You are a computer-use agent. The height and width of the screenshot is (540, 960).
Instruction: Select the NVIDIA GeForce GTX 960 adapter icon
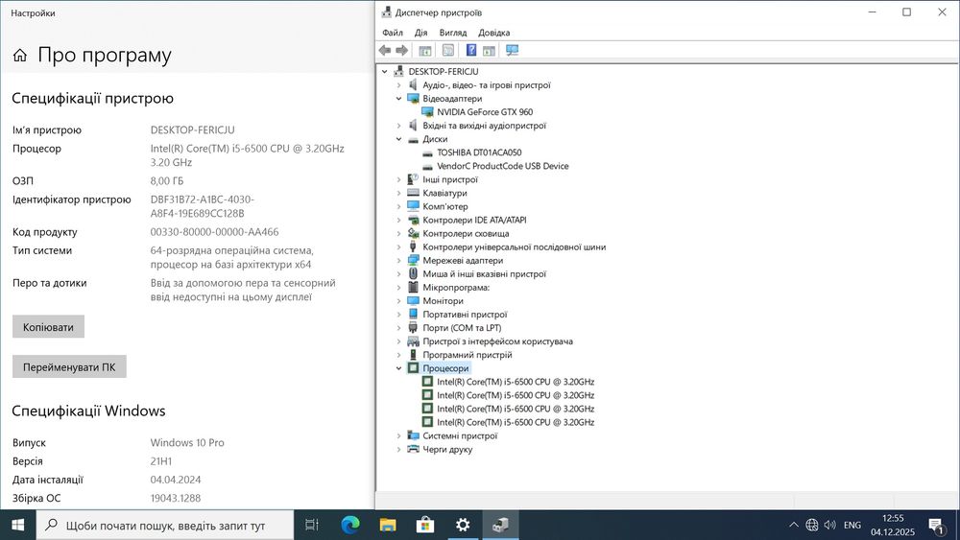427,112
